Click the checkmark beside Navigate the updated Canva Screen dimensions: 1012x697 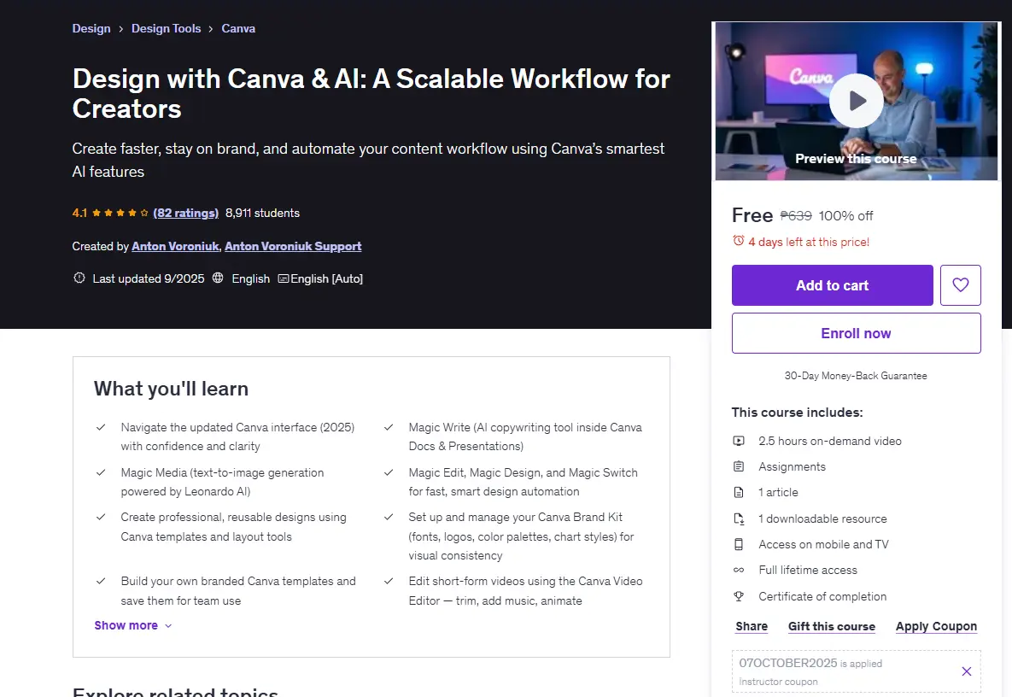101,427
